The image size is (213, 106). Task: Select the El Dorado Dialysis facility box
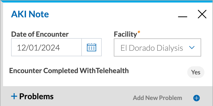coord(157,47)
